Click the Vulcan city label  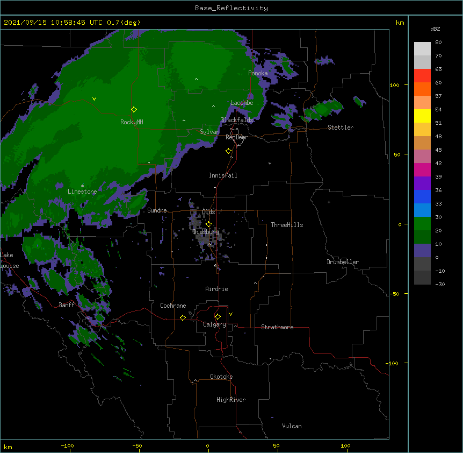(292, 426)
